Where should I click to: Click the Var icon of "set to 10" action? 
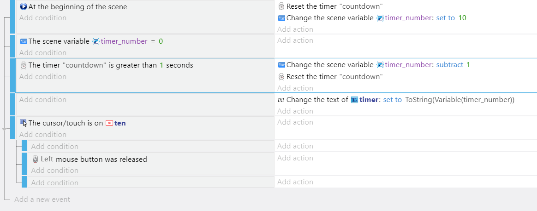coord(281,18)
